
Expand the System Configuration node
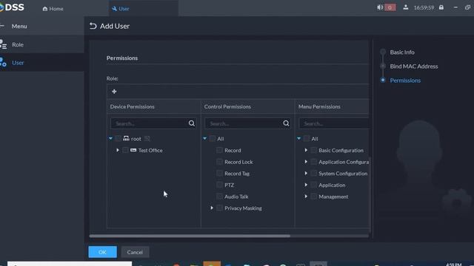[x=306, y=173]
